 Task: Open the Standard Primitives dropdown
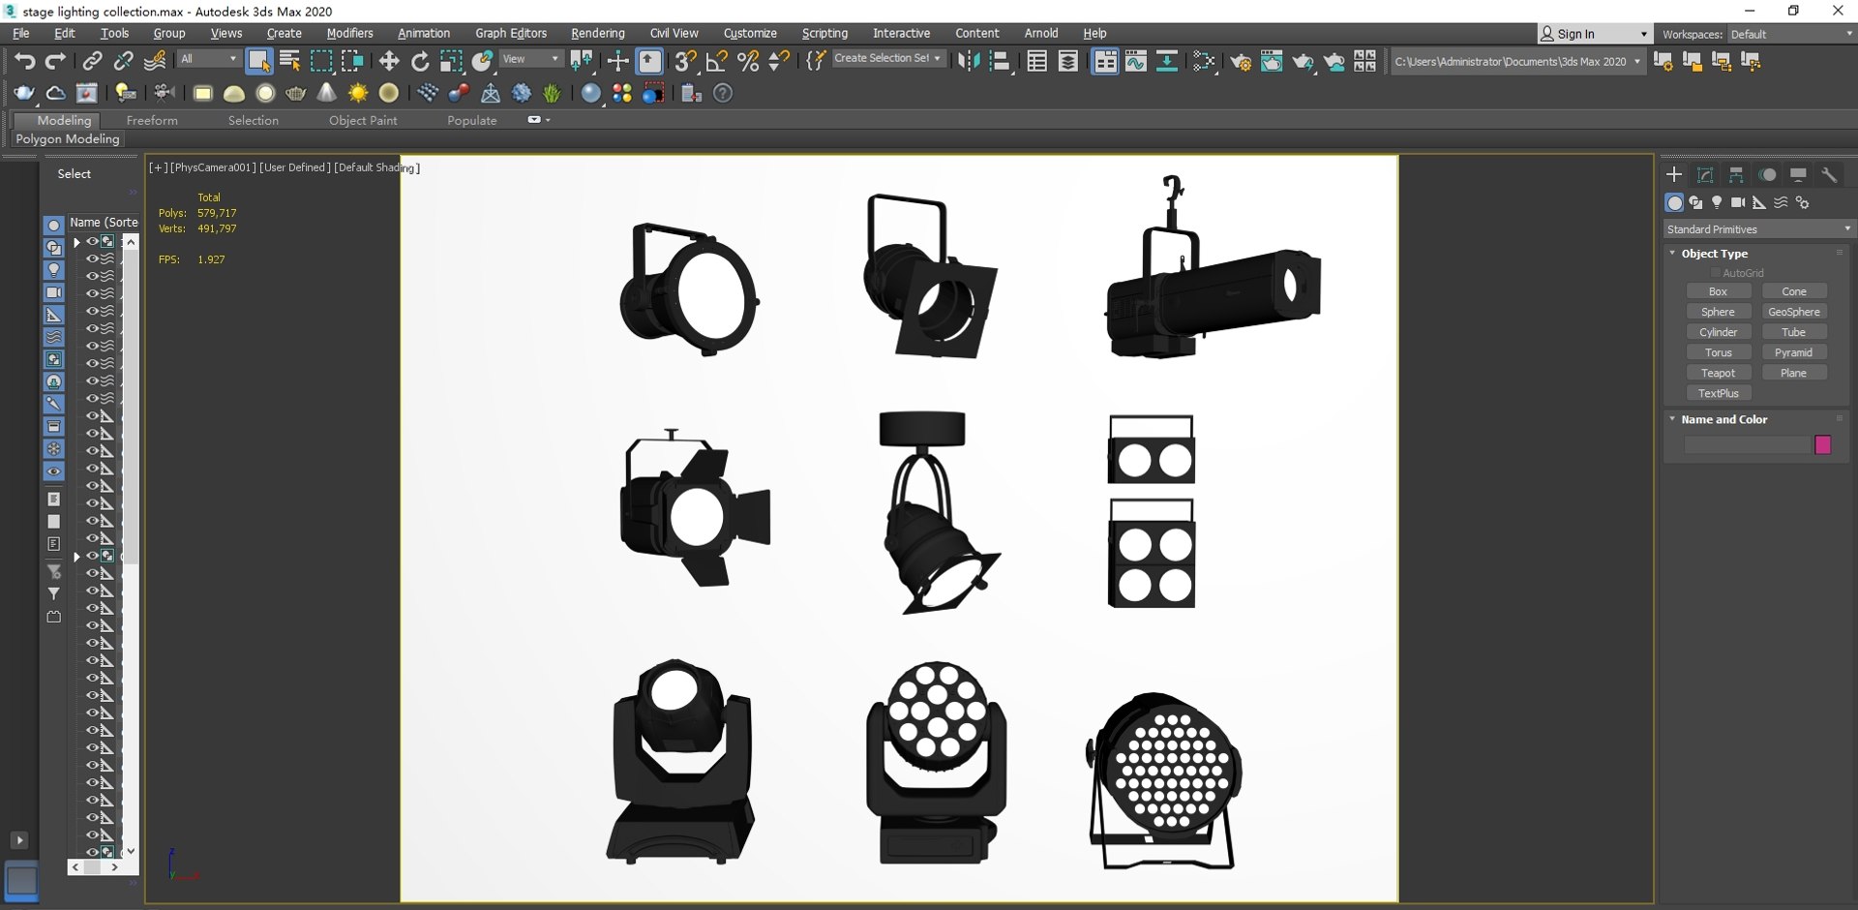(1758, 229)
